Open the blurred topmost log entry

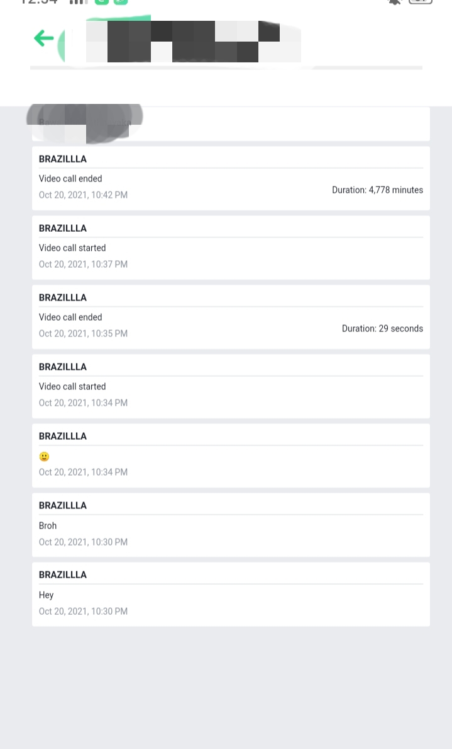tap(231, 124)
